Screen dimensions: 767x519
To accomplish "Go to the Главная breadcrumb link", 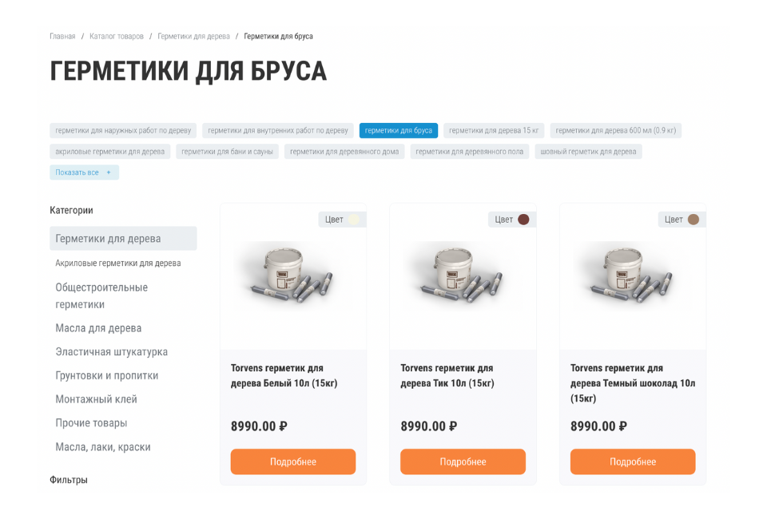I will point(62,36).
